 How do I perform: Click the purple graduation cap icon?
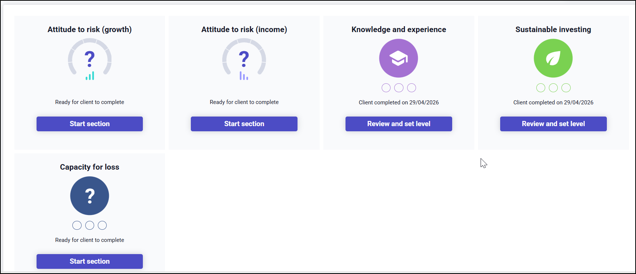click(399, 58)
